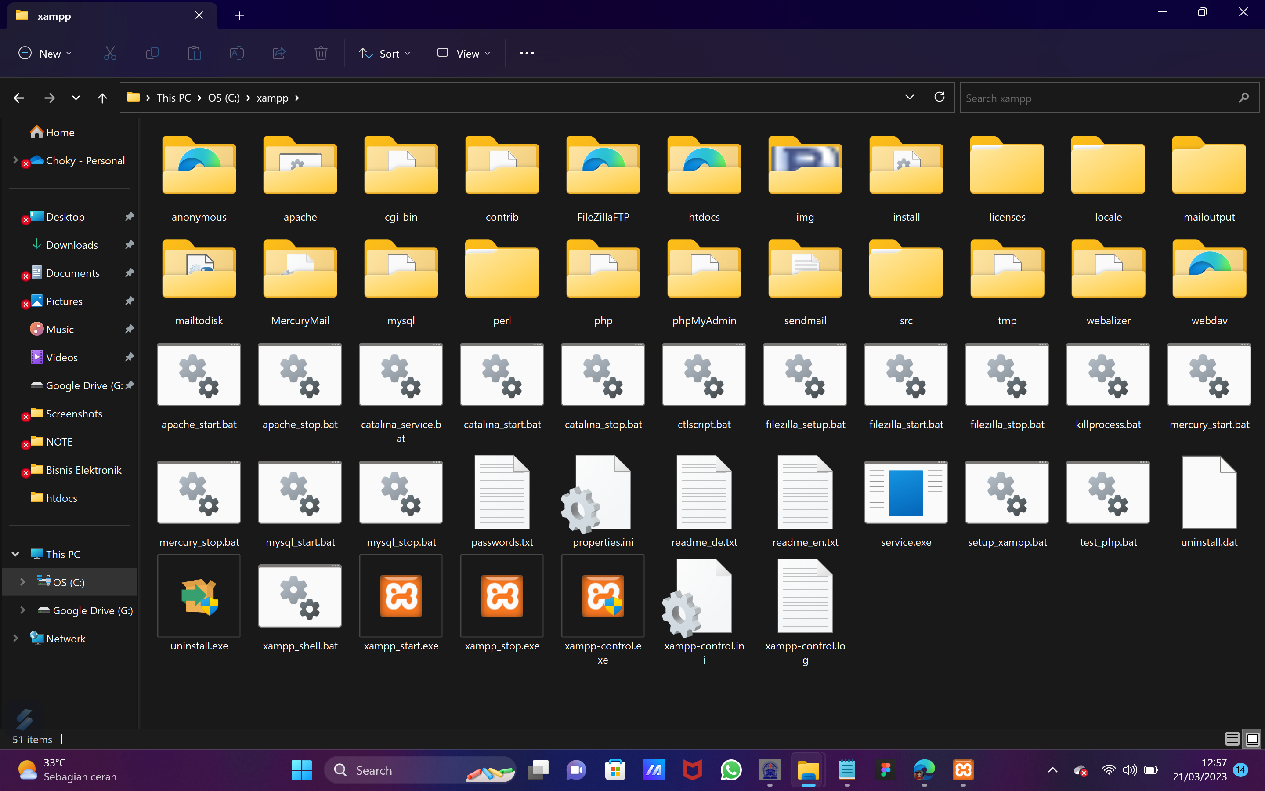Switch to details list view toggle
Image resolution: width=1265 pixels, height=791 pixels.
[x=1232, y=739]
